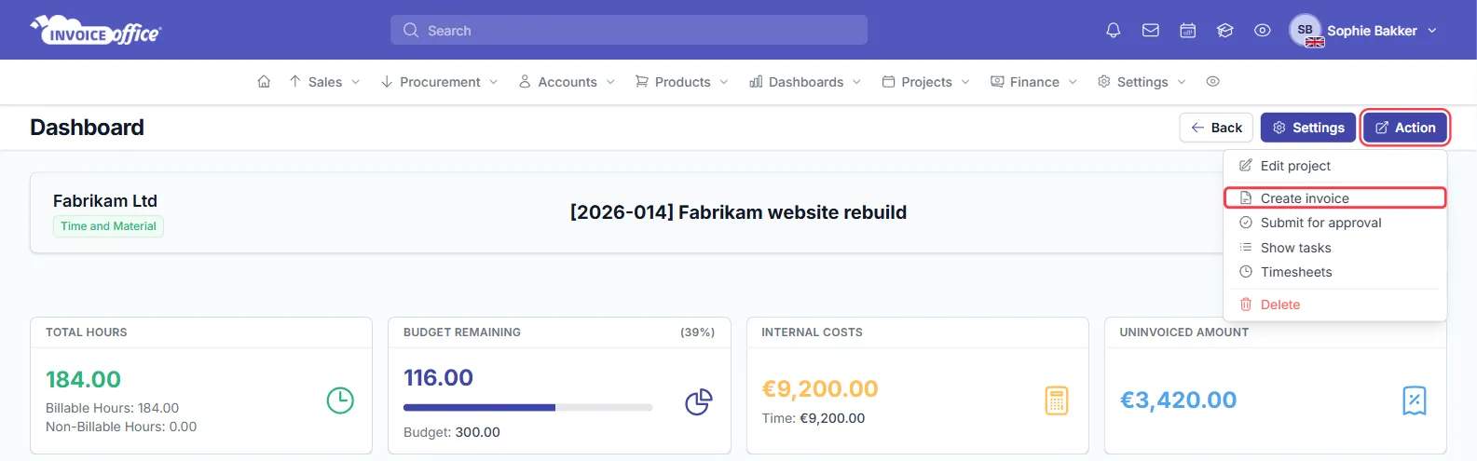Click the Uninvoiced Amount receipt icon
The image size is (1477, 461).
1414,400
